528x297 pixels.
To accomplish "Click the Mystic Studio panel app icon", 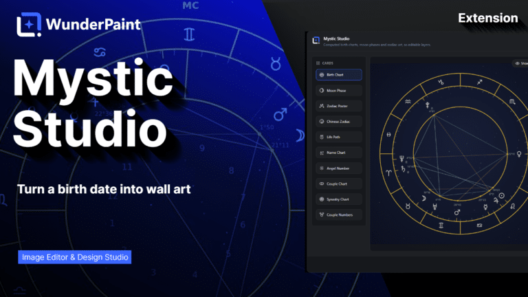I will tap(316, 41).
